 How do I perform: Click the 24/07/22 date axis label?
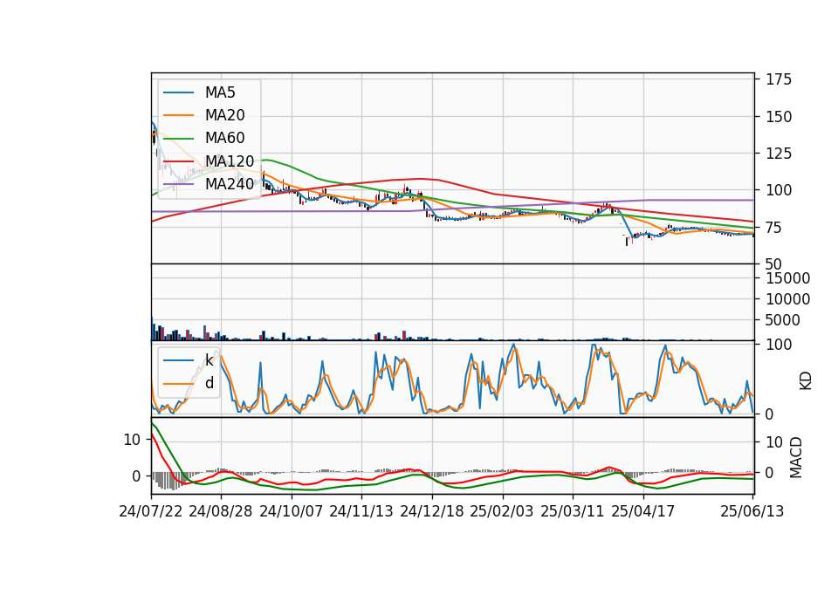[151, 511]
